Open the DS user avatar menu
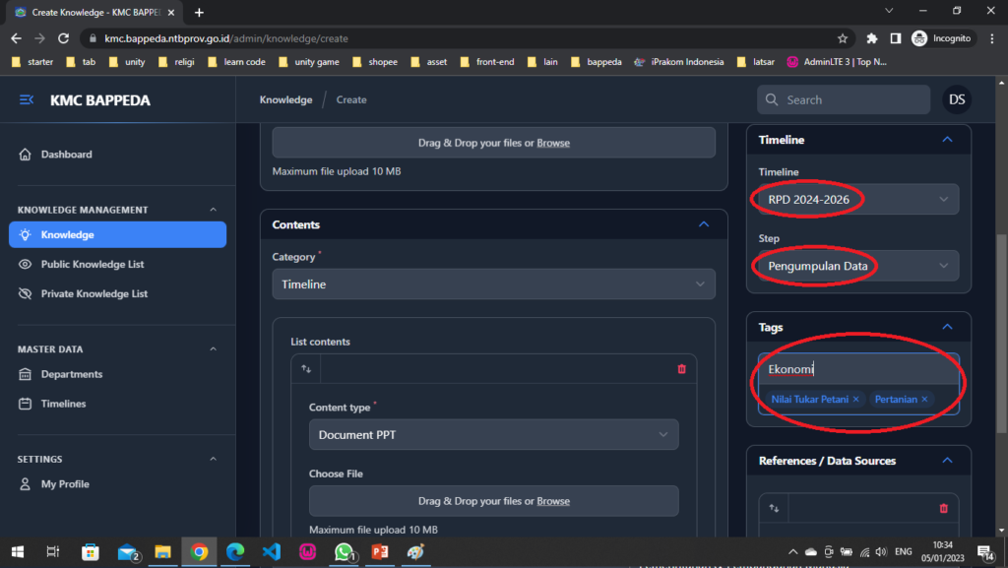 [x=956, y=99]
